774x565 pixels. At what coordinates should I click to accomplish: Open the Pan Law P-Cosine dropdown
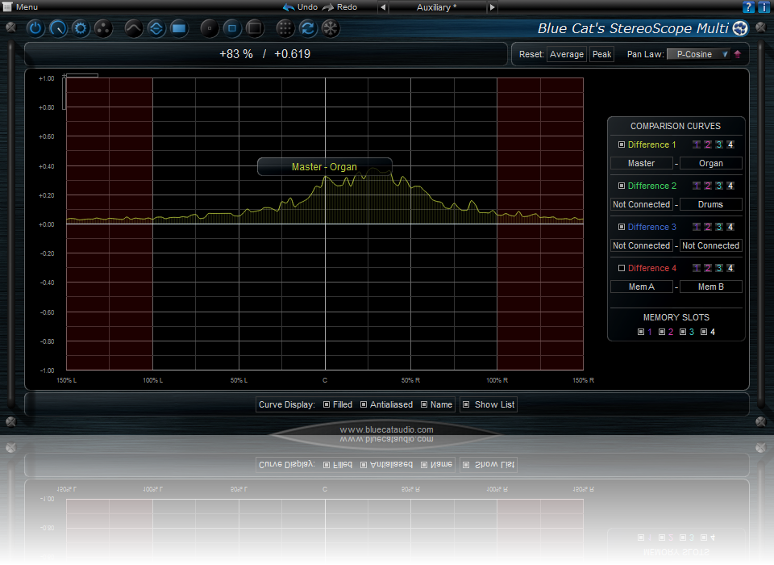pyautogui.click(x=698, y=54)
